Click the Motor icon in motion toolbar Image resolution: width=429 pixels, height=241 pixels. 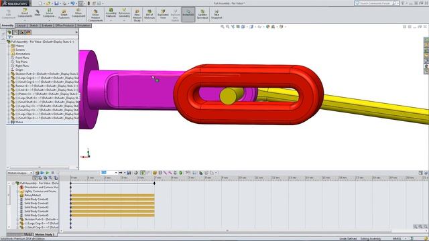click(155, 173)
